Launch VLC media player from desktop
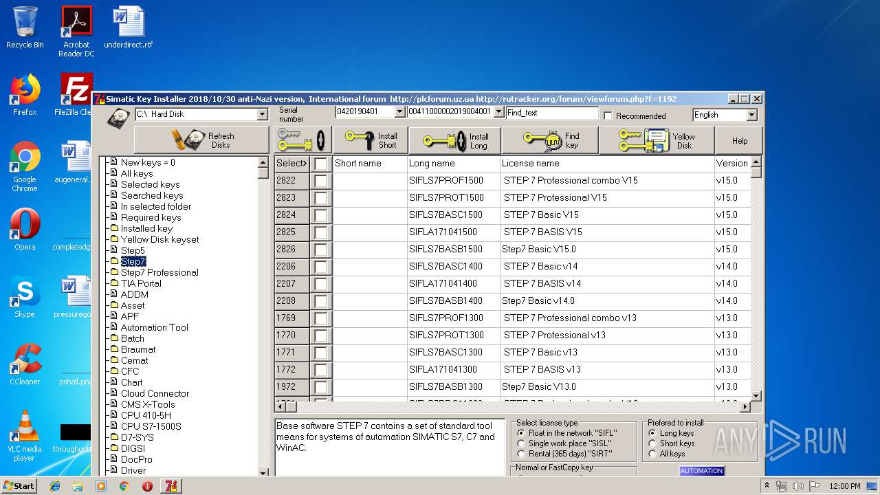The image size is (880, 495). (x=25, y=436)
